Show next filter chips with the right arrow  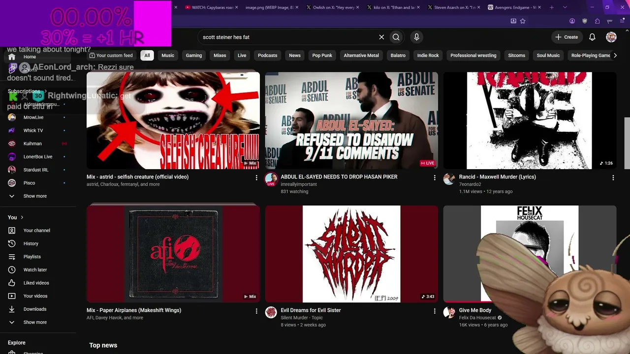[615, 56]
